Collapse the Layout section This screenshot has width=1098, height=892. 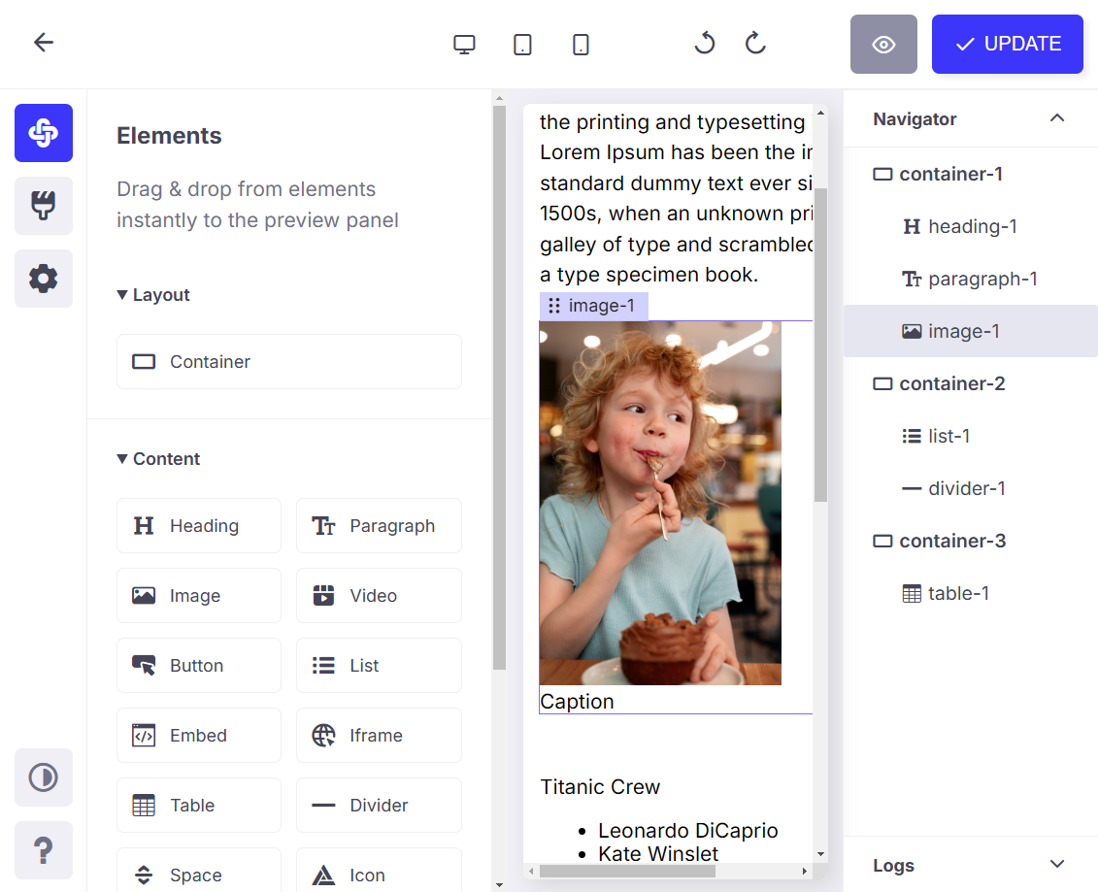(x=153, y=295)
